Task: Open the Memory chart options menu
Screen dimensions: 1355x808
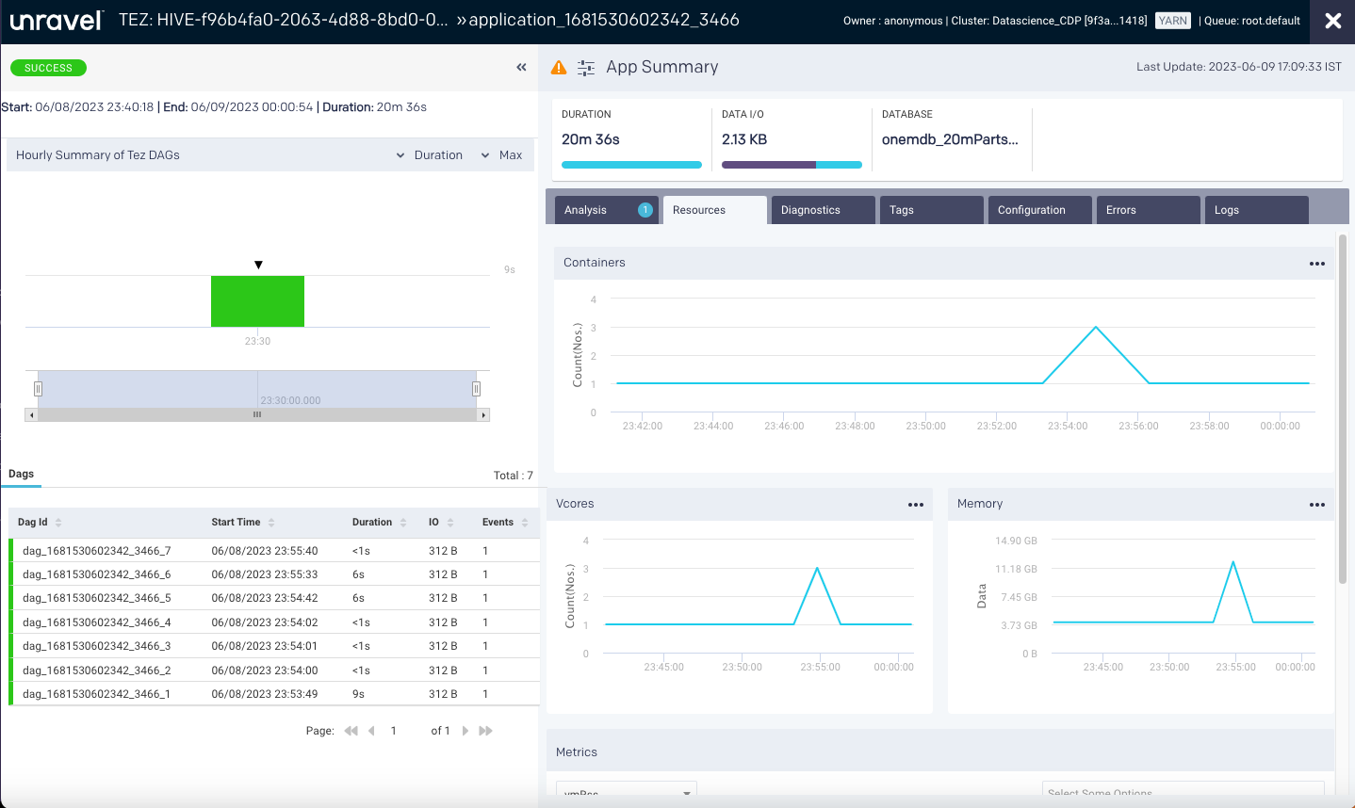Action: click(1317, 505)
